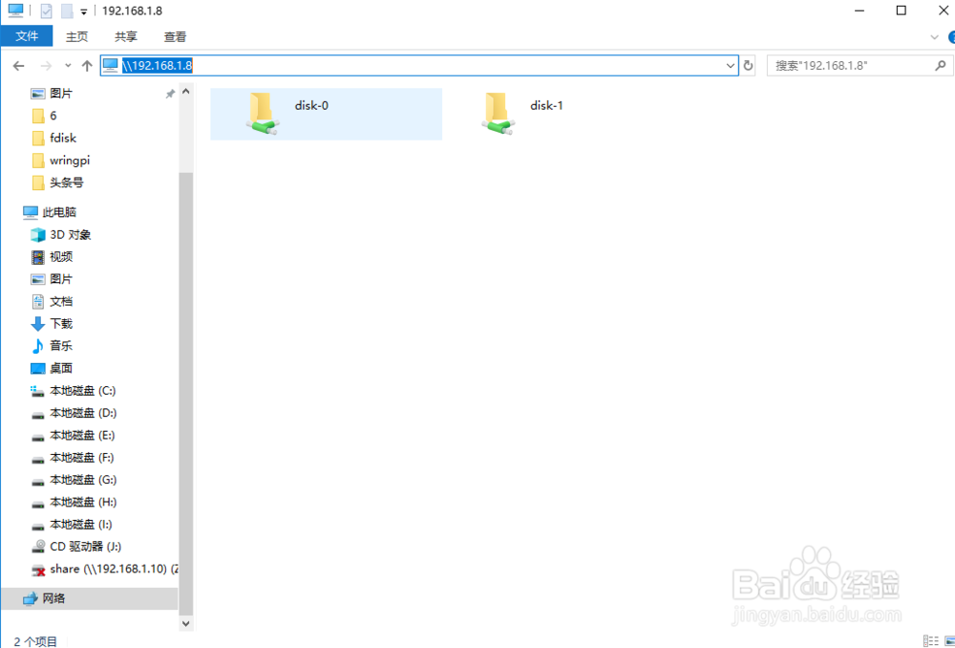Go up one level with Up arrow
Viewport: 955px width, 648px height.
(87, 66)
